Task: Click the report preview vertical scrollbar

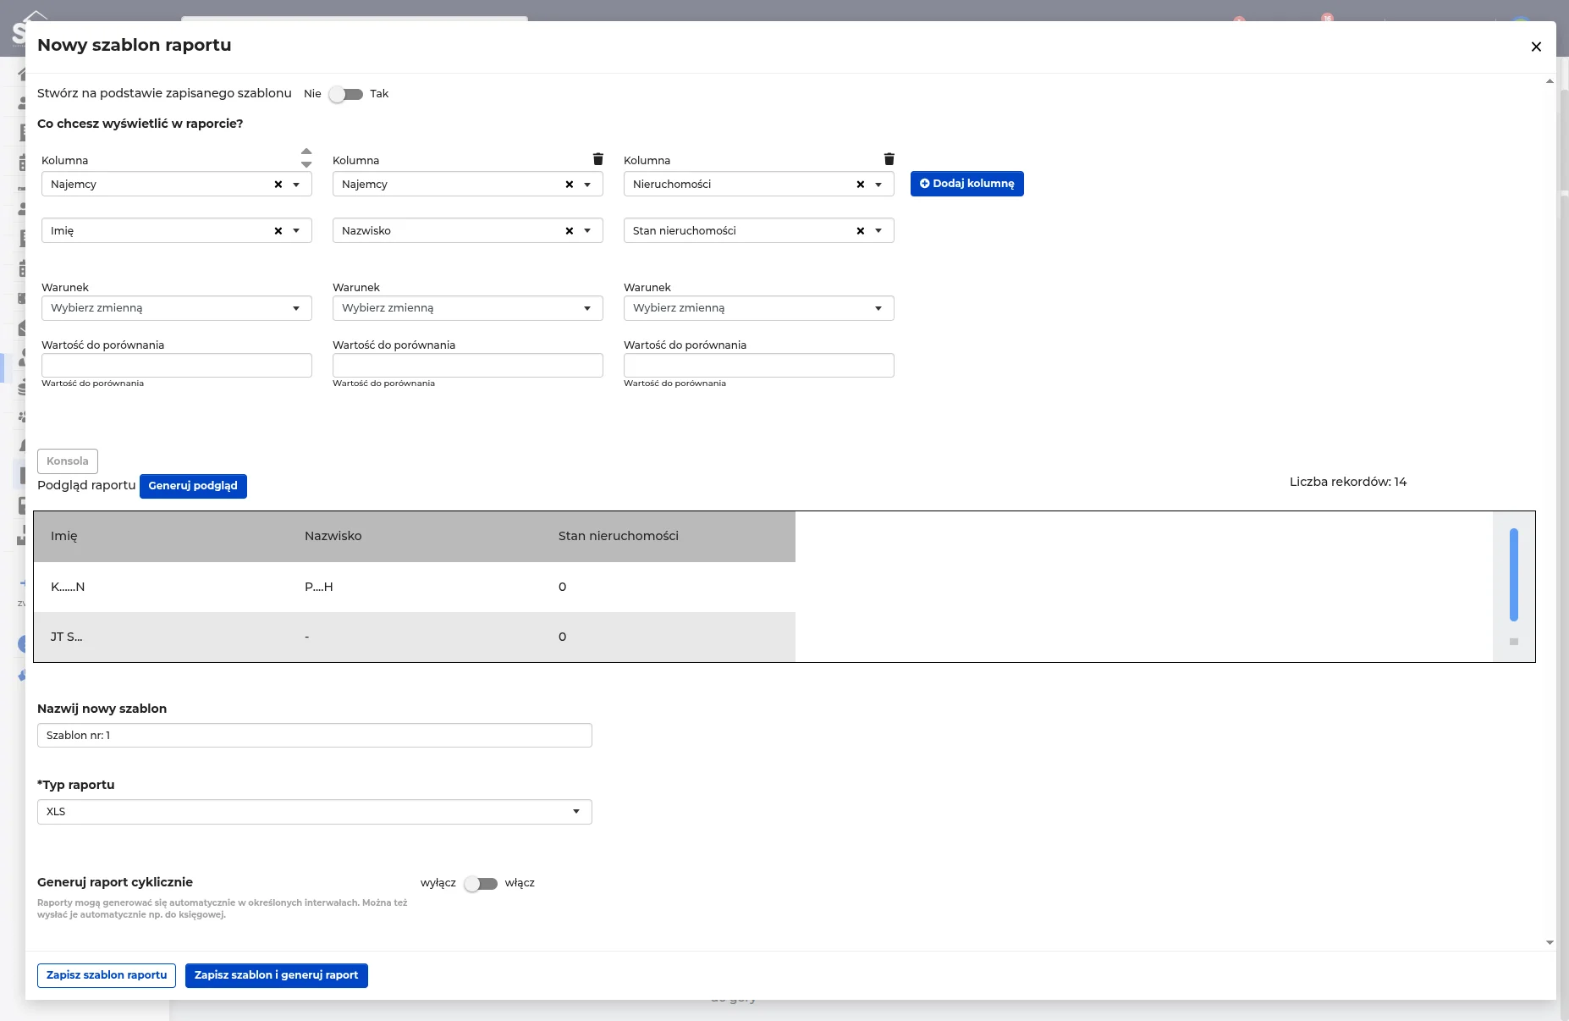Action: tap(1513, 575)
